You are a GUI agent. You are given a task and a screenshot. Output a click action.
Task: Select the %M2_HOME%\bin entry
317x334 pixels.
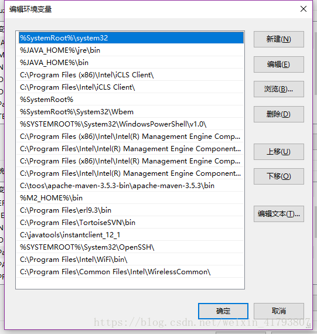[130, 198]
